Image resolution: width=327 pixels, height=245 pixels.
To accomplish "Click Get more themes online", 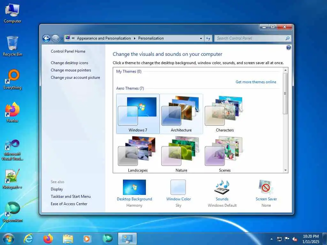I will 256,82.
